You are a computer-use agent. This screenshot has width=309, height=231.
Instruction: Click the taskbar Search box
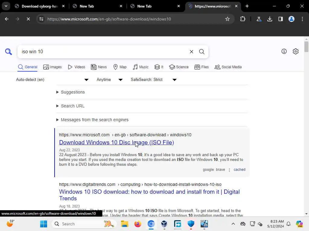tap(84, 224)
